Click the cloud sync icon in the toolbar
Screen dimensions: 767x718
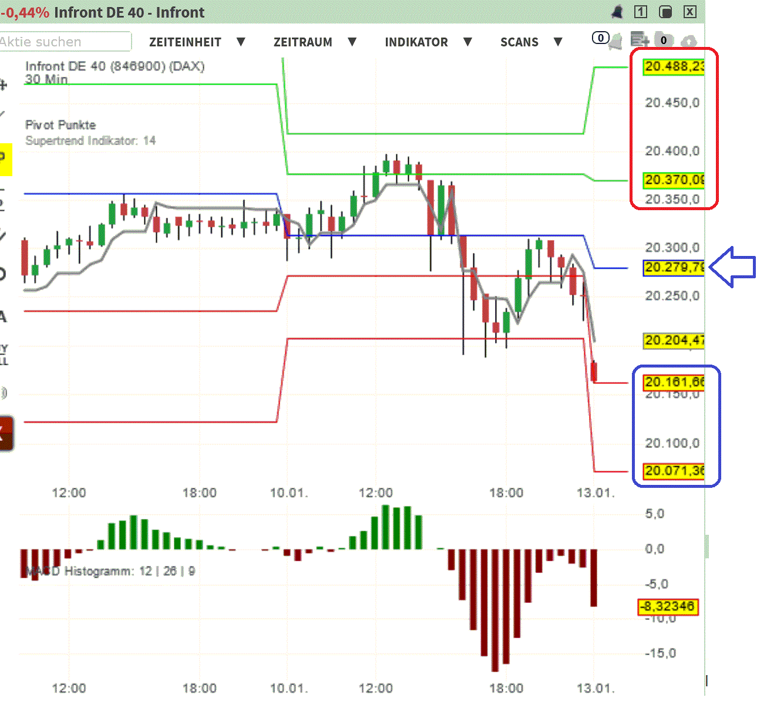click(x=689, y=42)
